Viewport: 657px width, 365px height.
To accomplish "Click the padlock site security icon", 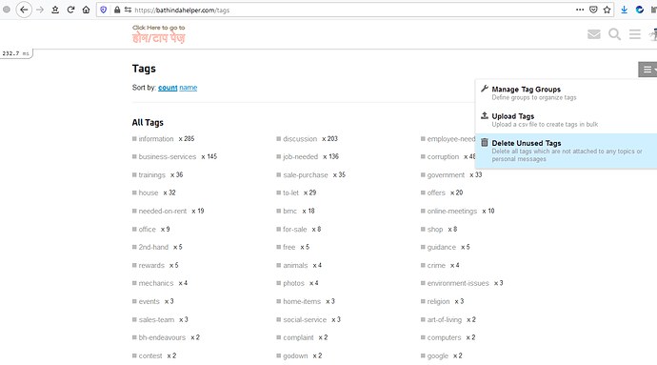I will coord(117,10).
